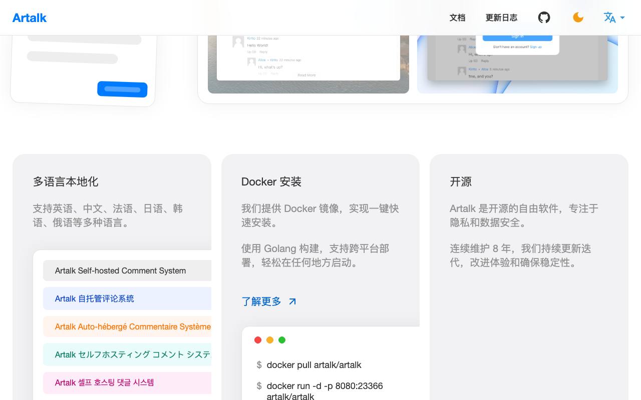Click the 'docker pull artalk/artalk' command

(314, 365)
